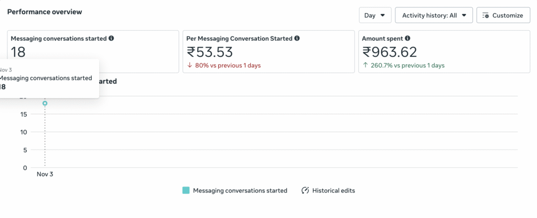Click the 80% vs previous 1 days text
Screen dimensions: 537x218
point(228,65)
